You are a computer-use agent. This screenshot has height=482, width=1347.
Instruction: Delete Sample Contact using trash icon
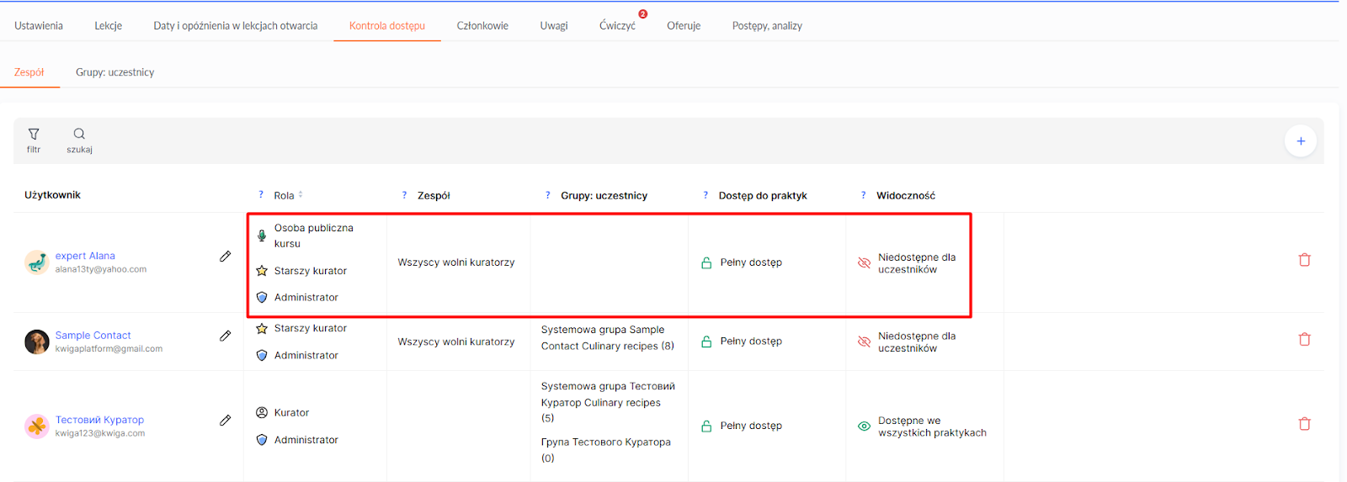tap(1305, 339)
